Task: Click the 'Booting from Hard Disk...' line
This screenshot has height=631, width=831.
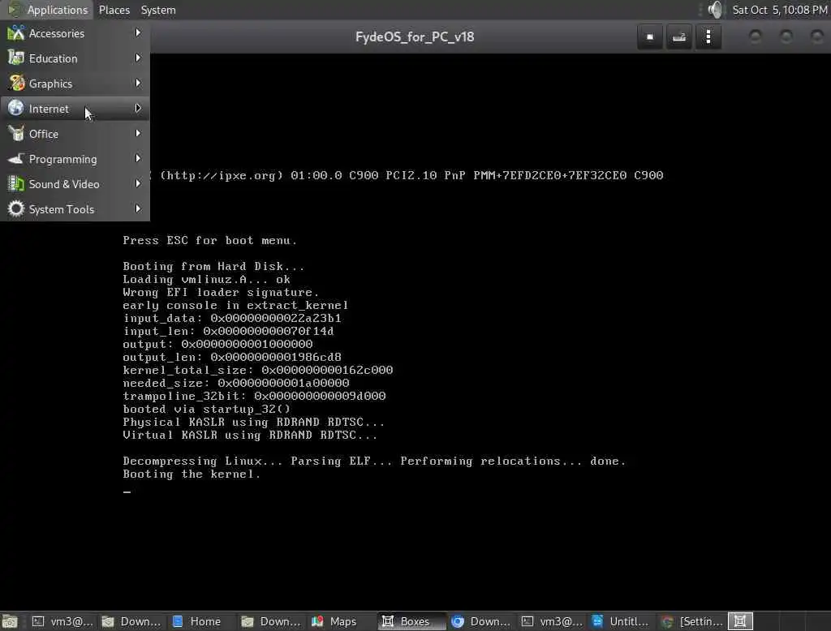Action: point(213,267)
